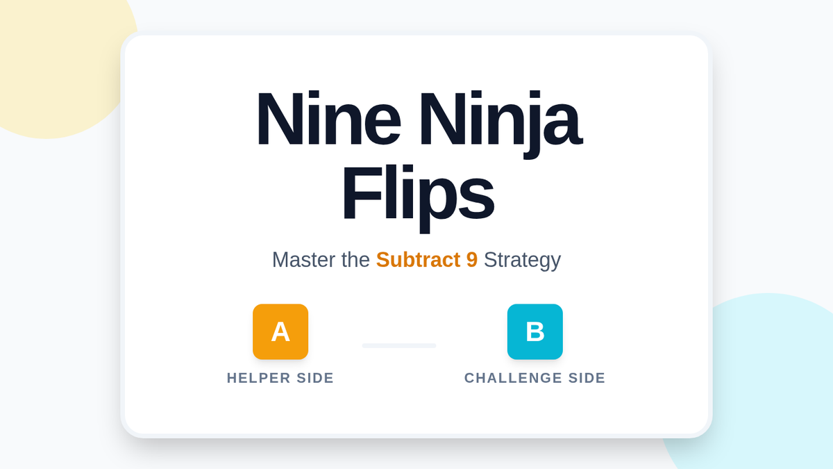833x469 pixels.
Task: Click the word 'Nine' in heading
Action: [x=328, y=120]
